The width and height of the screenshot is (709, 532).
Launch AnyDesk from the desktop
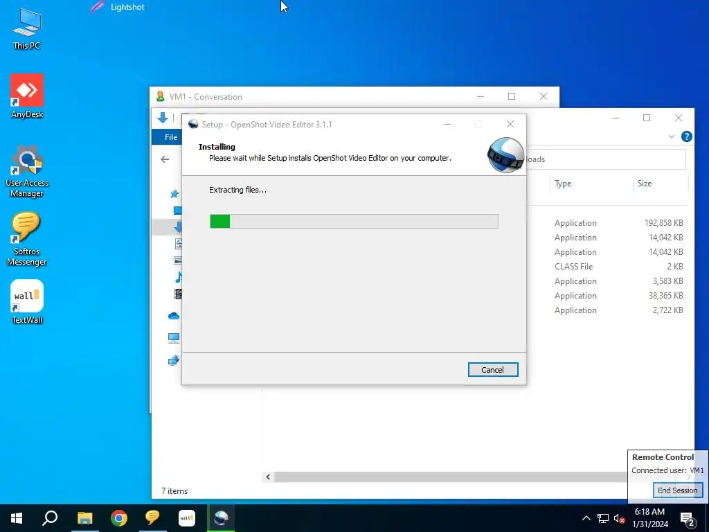[27, 96]
